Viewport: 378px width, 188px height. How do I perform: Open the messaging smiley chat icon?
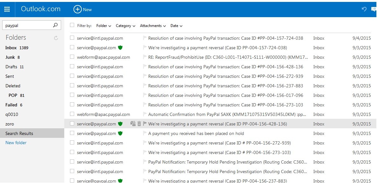point(374,9)
